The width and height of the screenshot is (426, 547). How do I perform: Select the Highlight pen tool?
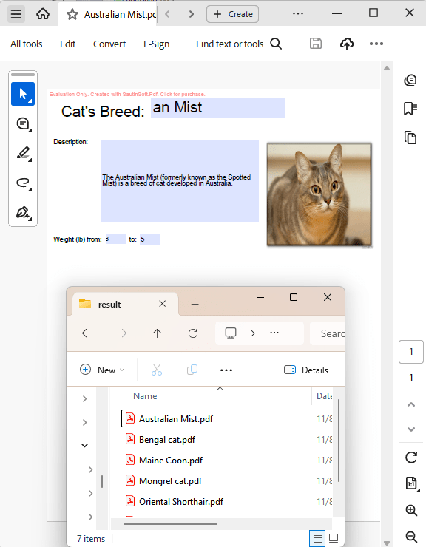click(x=23, y=154)
